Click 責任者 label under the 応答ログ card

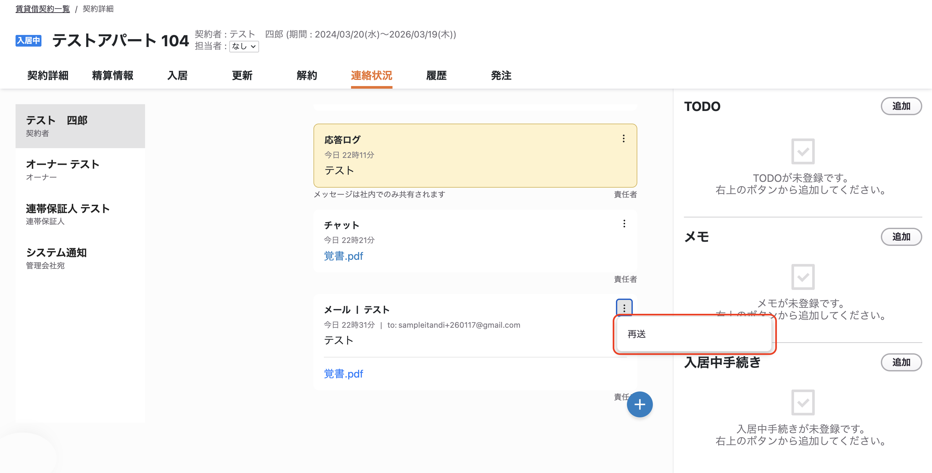point(625,194)
